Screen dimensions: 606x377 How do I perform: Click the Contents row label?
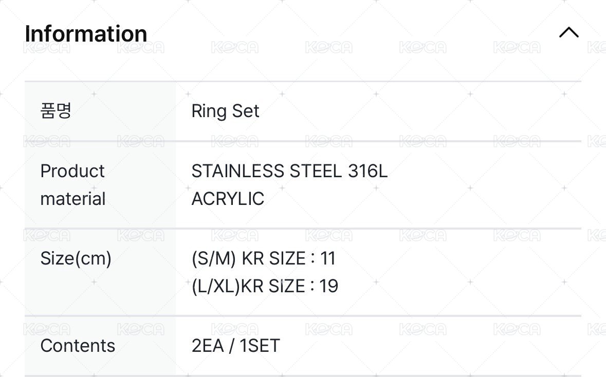(78, 346)
